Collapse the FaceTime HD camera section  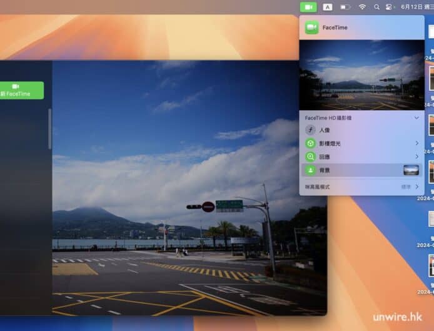pyautogui.click(x=416, y=118)
